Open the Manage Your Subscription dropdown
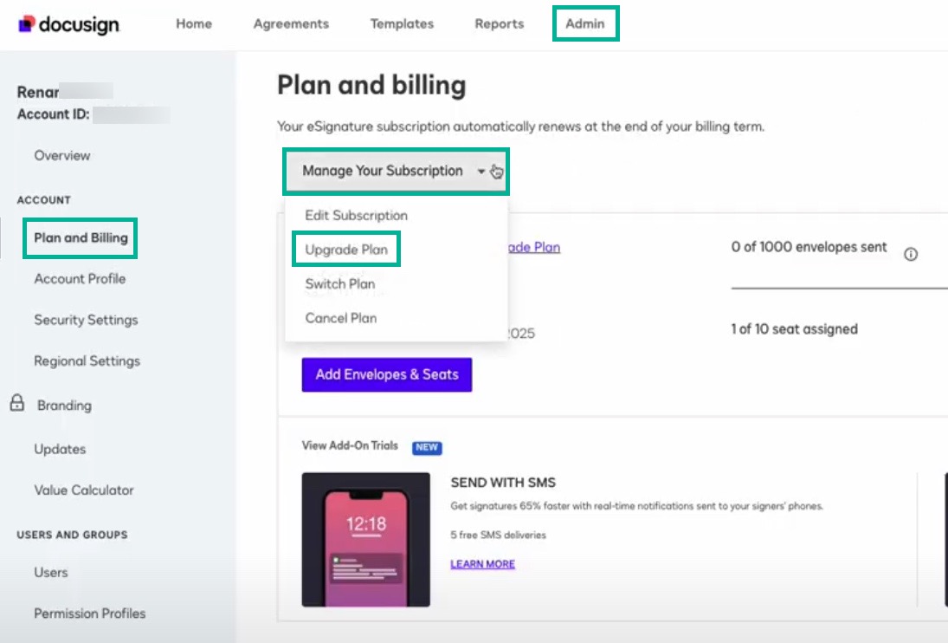The width and height of the screenshot is (948, 643). click(384, 171)
